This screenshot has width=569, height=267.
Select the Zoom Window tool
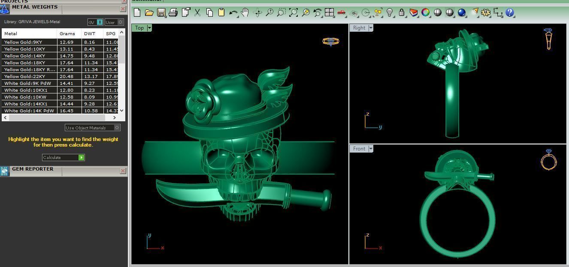(281, 12)
